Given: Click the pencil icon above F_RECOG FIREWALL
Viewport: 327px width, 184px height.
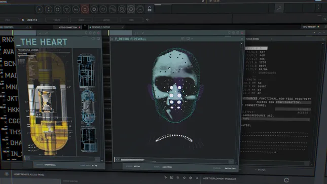Looking at the screenshot, I should click(x=142, y=33).
